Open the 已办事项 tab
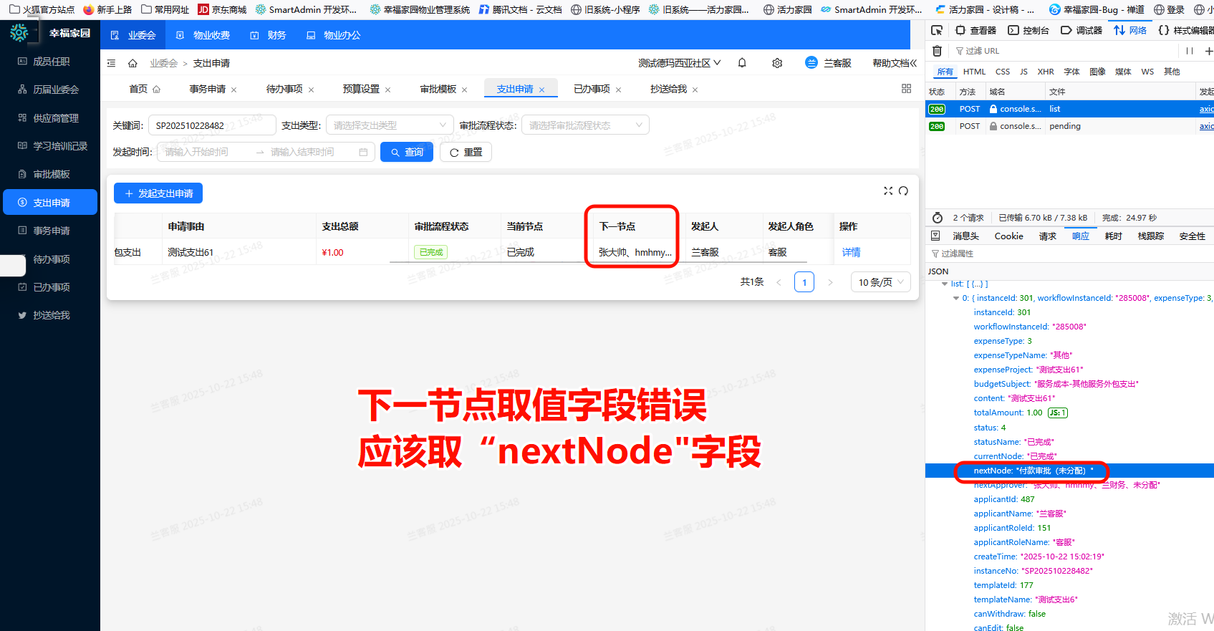The width and height of the screenshot is (1214, 631). pyautogui.click(x=592, y=89)
